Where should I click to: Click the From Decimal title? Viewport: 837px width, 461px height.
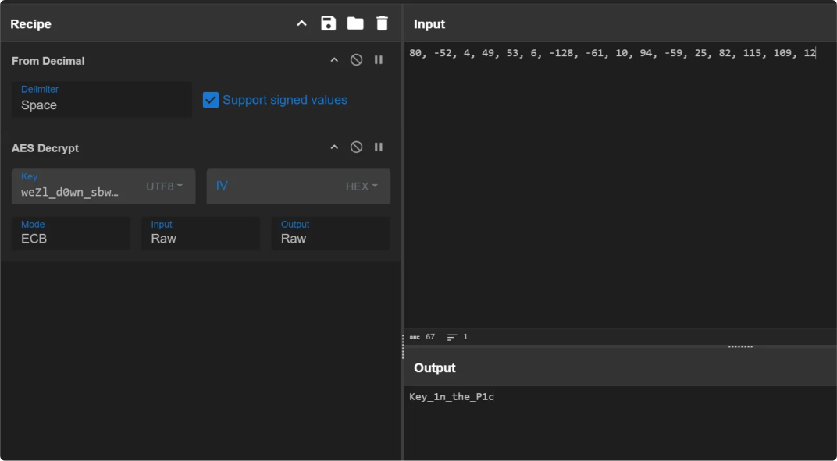[x=48, y=61]
